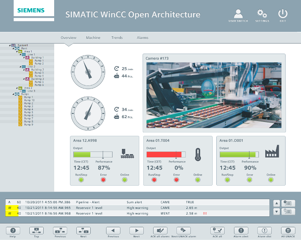Collapse the Line 2 tree node
The width and height of the screenshot is (301, 240).
click(x=20, y=67)
